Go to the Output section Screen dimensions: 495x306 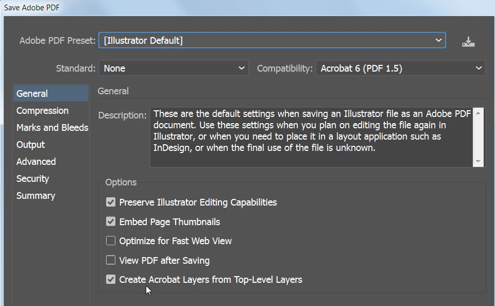pyautogui.click(x=30, y=145)
